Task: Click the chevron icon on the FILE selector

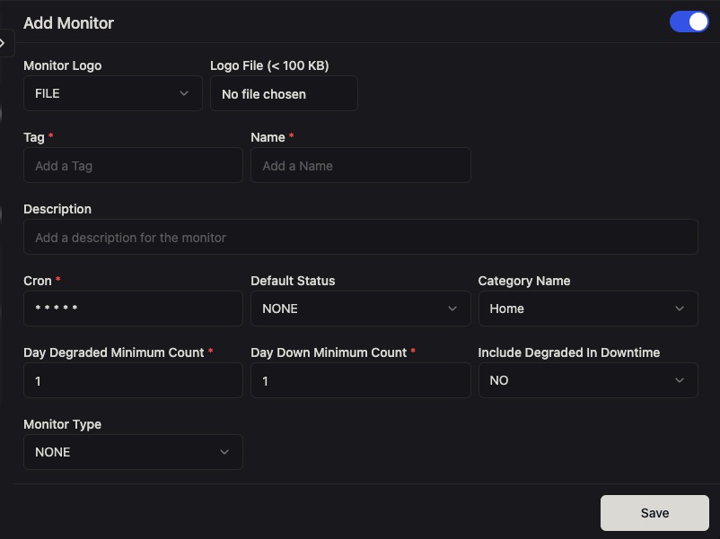Action: [185, 92]
